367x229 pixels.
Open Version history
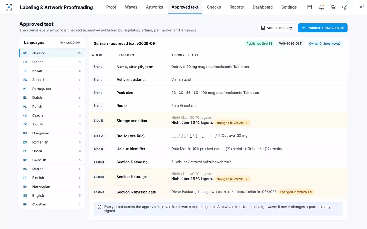click(x=276, y=28)
